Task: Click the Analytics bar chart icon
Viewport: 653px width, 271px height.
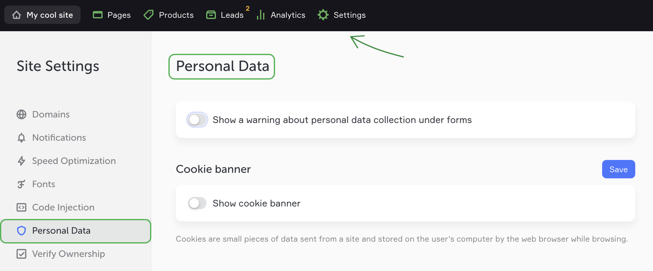Action: click(261, 15)
